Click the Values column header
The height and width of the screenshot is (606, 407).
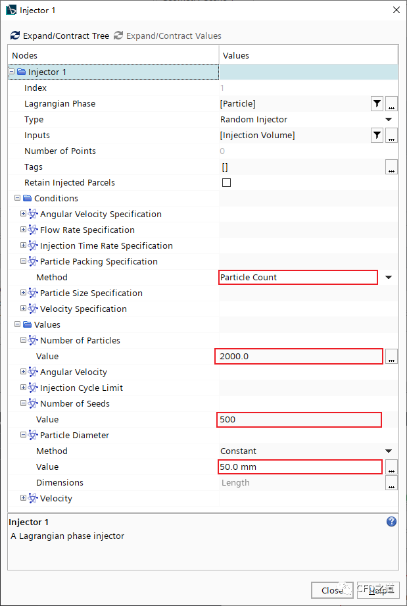308,56
